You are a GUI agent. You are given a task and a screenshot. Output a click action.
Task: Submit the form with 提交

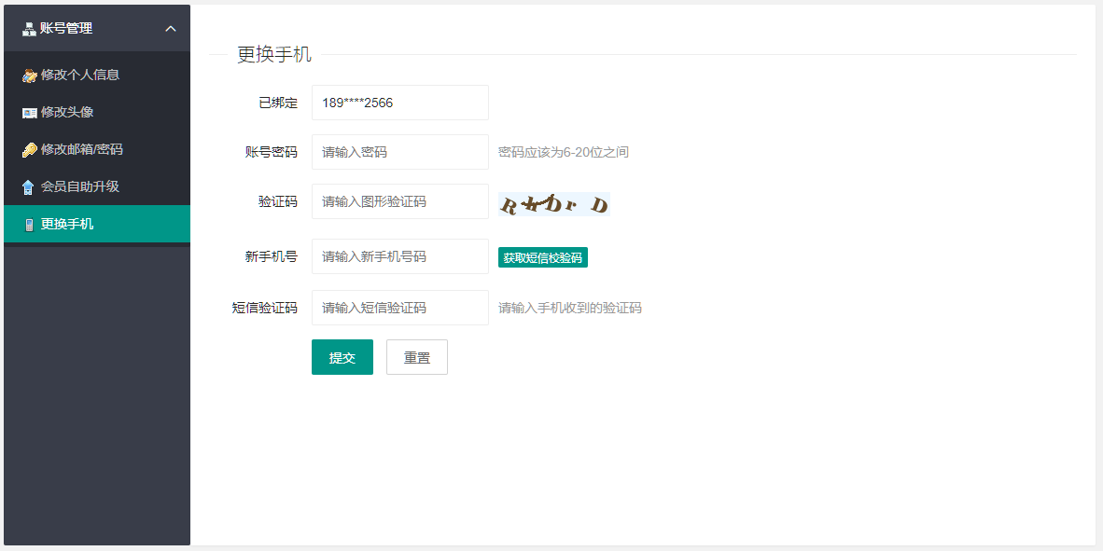click(342, 357)
